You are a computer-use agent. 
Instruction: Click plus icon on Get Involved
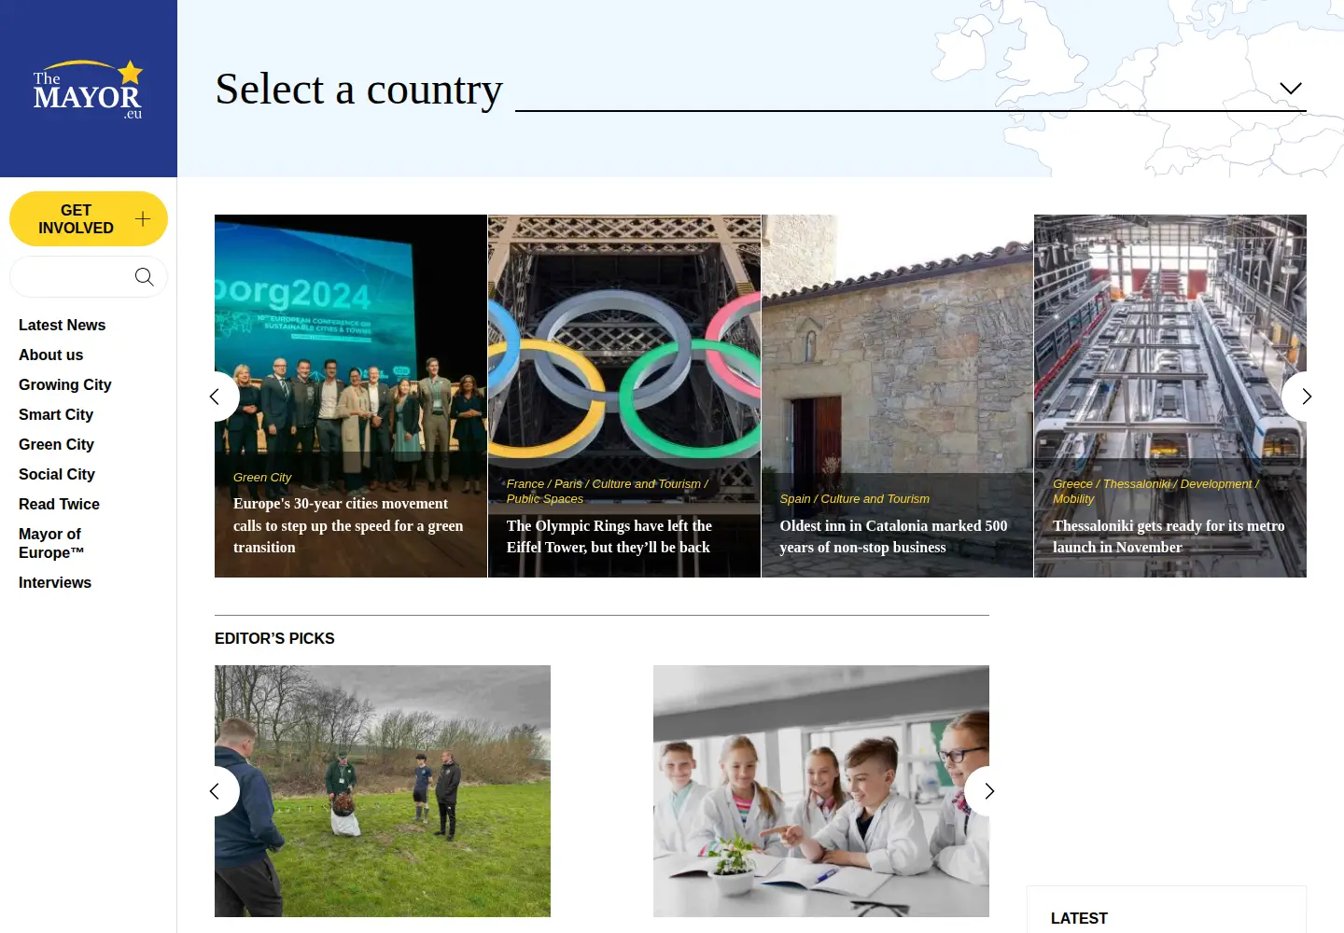pyautogui.click(x=143, y=218)
